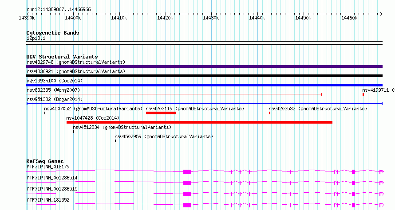Click the large exon of NM_001286514
This screenshot has height=210, width=395.
pos(187,183)
